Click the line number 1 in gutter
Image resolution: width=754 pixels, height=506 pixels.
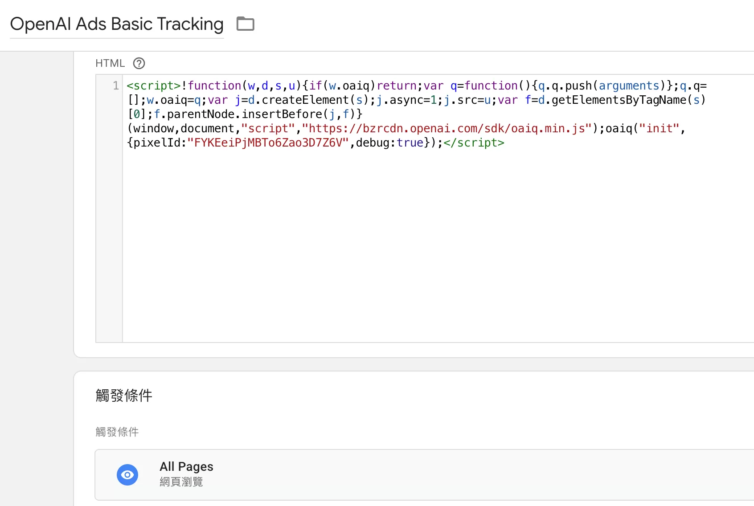pyautogui.click(x=116, y=86)
